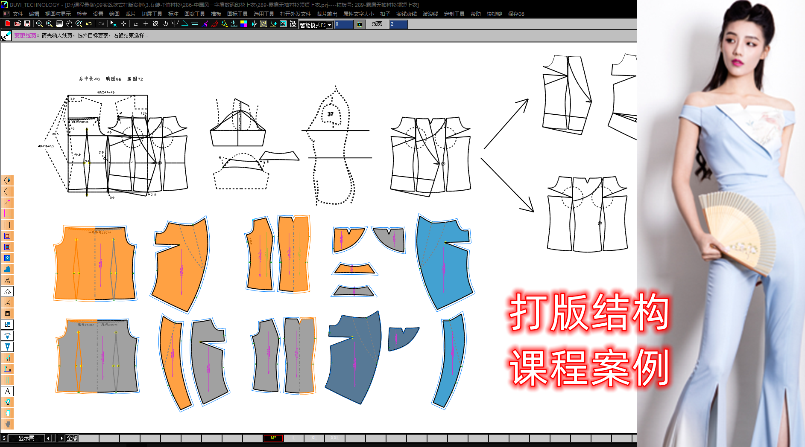The height and width of the screenshot is (447, 805).
Task: Click the left arrow stepper beside 显示层
Action: [47, 438]
